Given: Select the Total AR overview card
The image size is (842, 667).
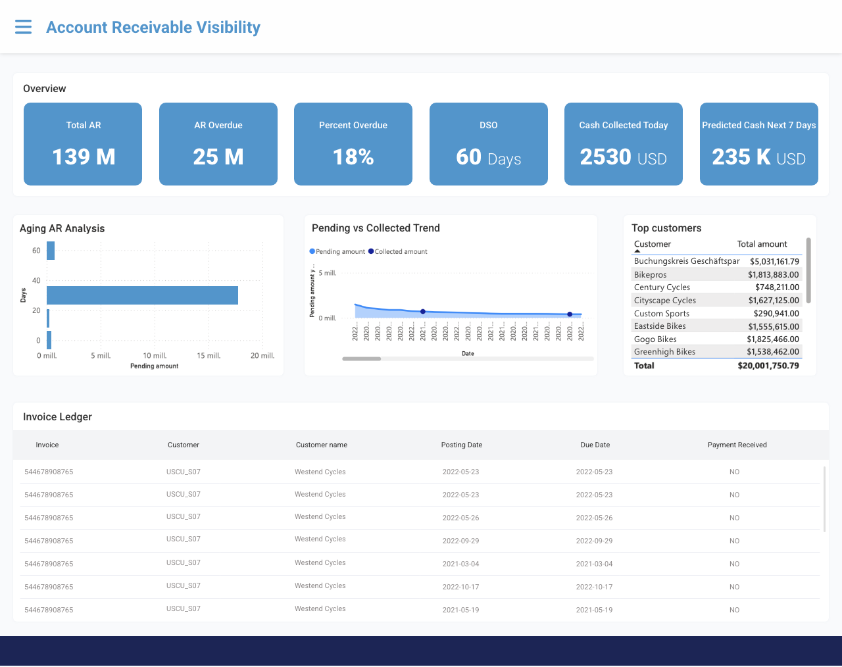Looking at the screenshot, I should [x=83, y=144].
